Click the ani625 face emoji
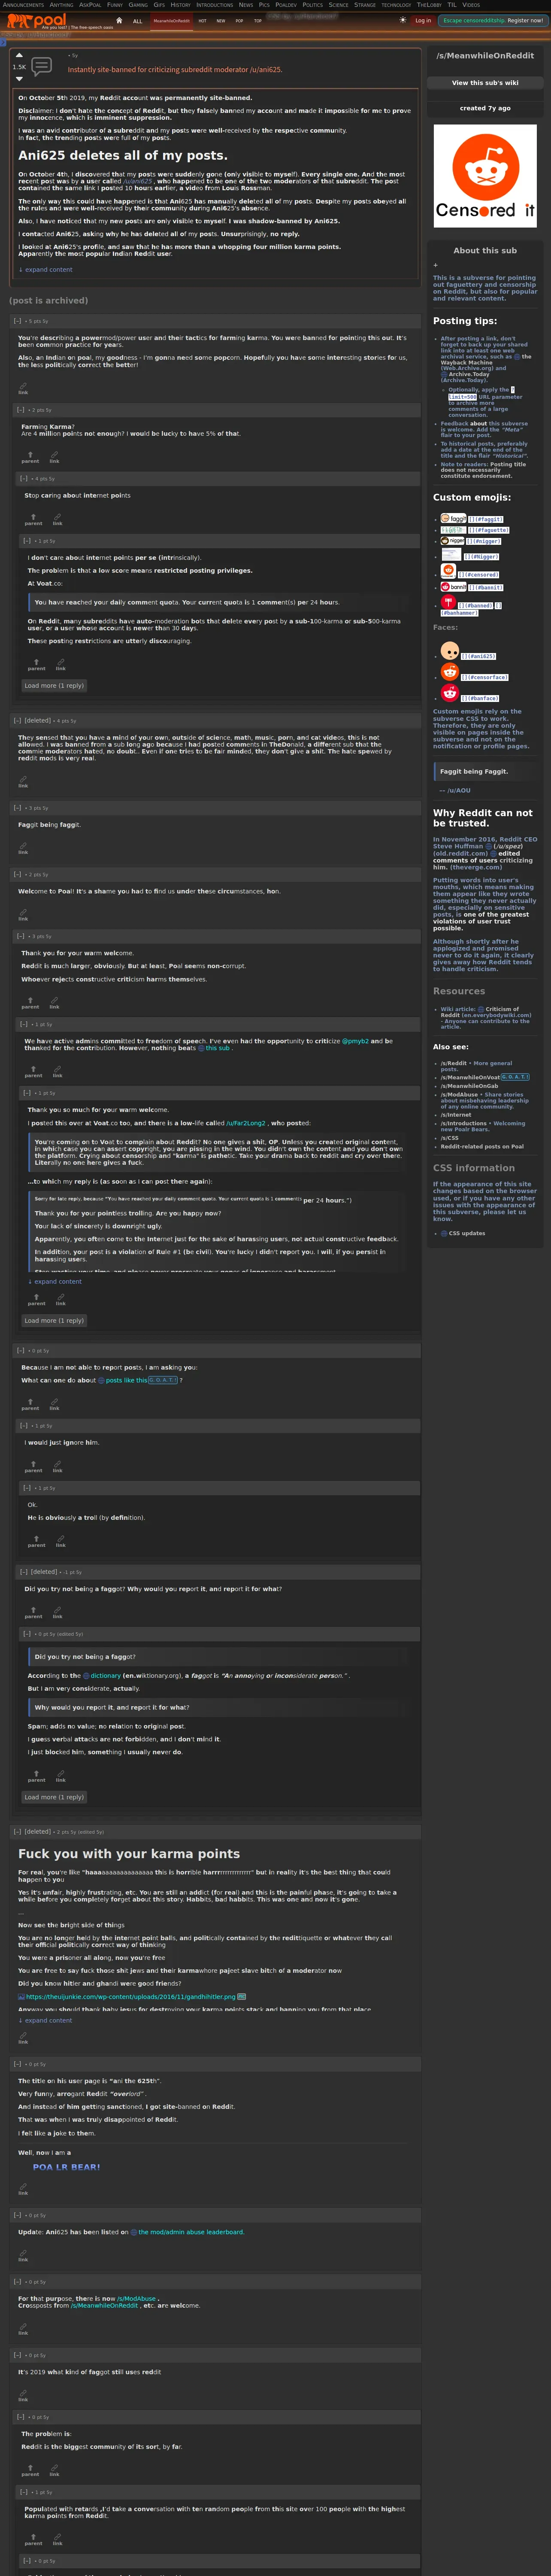The width and height of the screenshot is (551, 2576). point(450,651)
